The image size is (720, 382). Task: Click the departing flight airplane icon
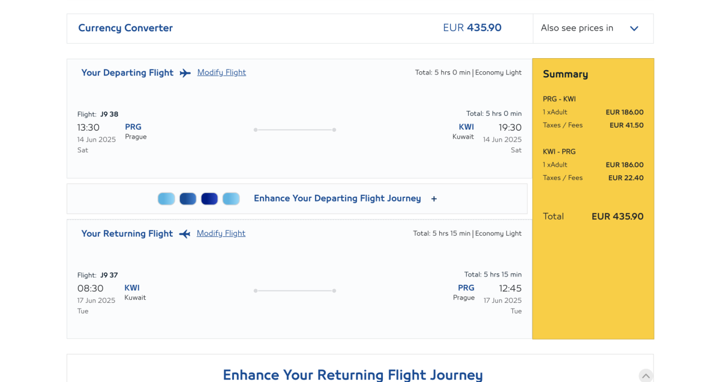coord(185,73)
